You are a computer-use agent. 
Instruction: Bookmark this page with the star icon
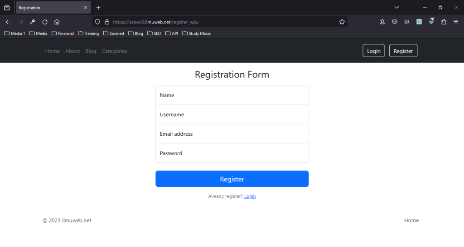(342, 22)
